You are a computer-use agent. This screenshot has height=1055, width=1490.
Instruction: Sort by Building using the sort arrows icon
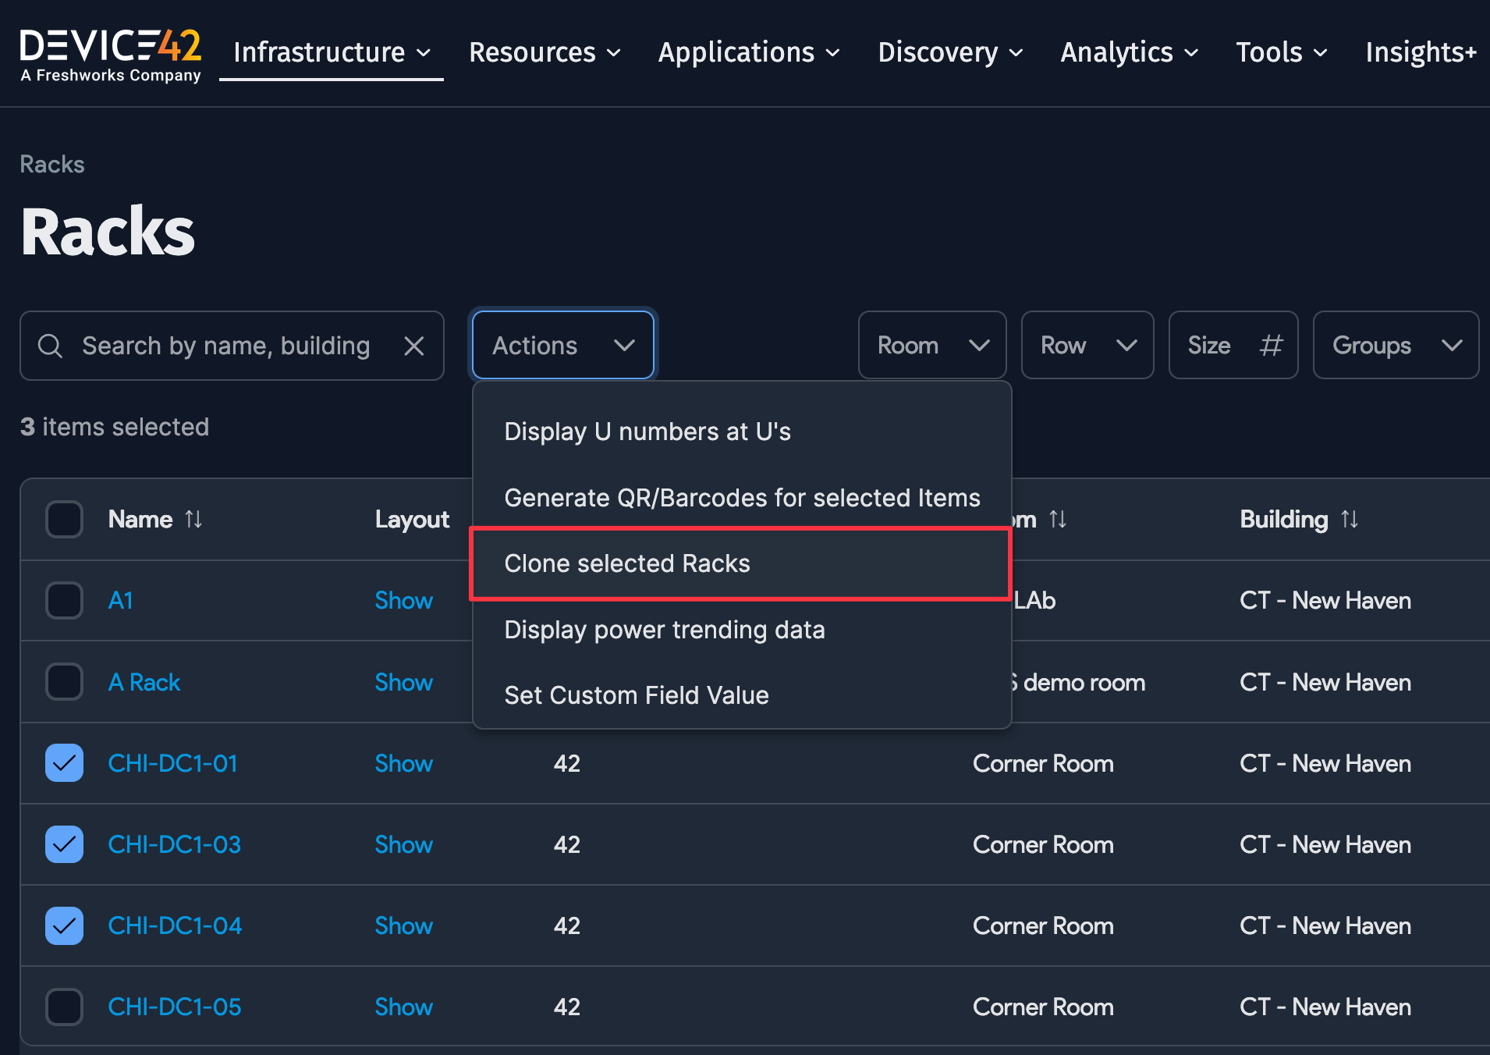point(1350,519)
